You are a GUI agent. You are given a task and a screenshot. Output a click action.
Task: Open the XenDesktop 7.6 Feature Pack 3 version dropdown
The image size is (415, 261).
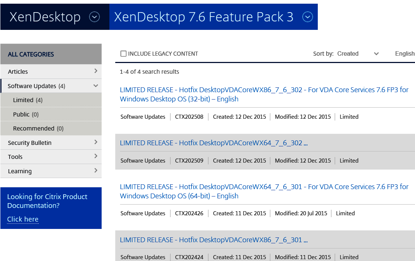[x=307, y=17]
